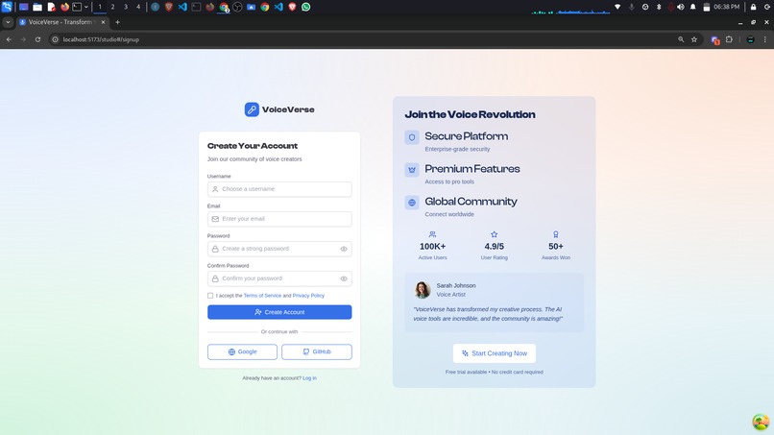The height and width of the screenshot is (435, 774).
Task: Bookmark this page with star icon
Action: tap(694, 39)
